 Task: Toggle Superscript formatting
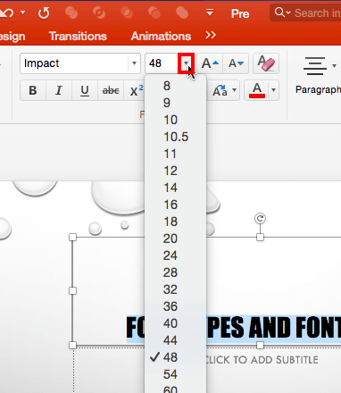(136, 90)
